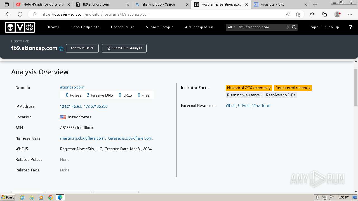View the 0 Files count

coord(143,95)
